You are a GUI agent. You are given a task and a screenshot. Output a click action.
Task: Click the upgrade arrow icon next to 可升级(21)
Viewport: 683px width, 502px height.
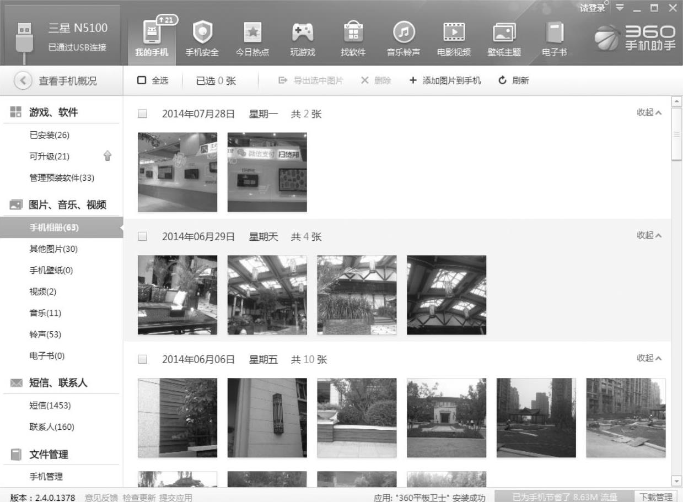[107, 156]
